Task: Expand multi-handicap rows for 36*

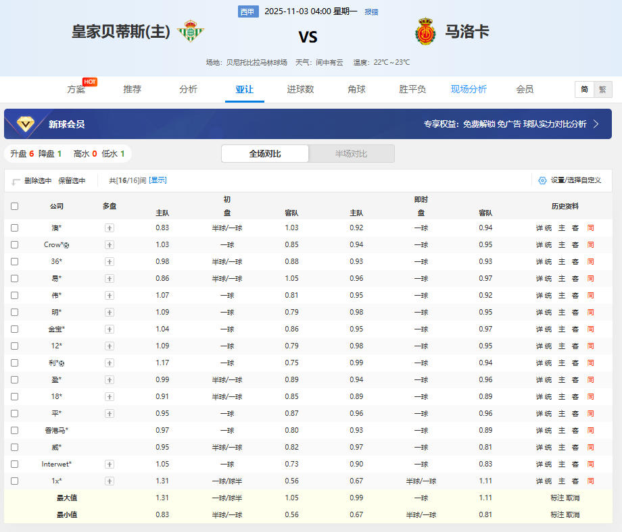Action: tap(110, 262)
